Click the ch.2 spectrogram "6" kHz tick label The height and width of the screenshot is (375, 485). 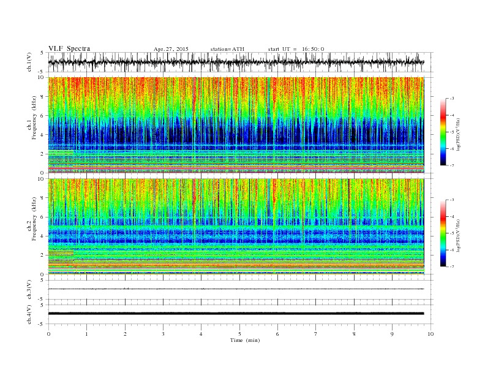(x=43, y=217)
